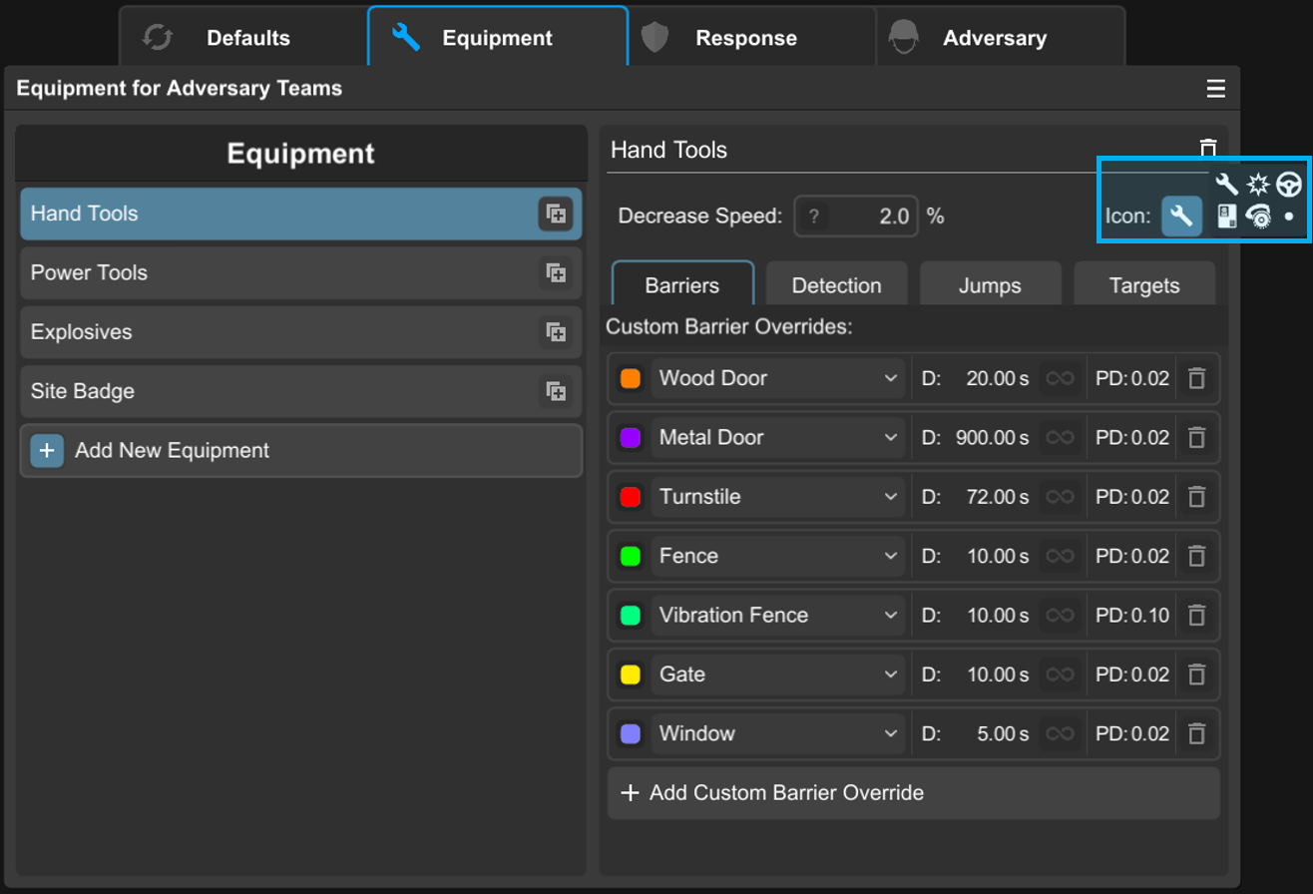Choose the small dot icon in icon picker
The width and height of the screenshot is (1313, 894).
1289,215
